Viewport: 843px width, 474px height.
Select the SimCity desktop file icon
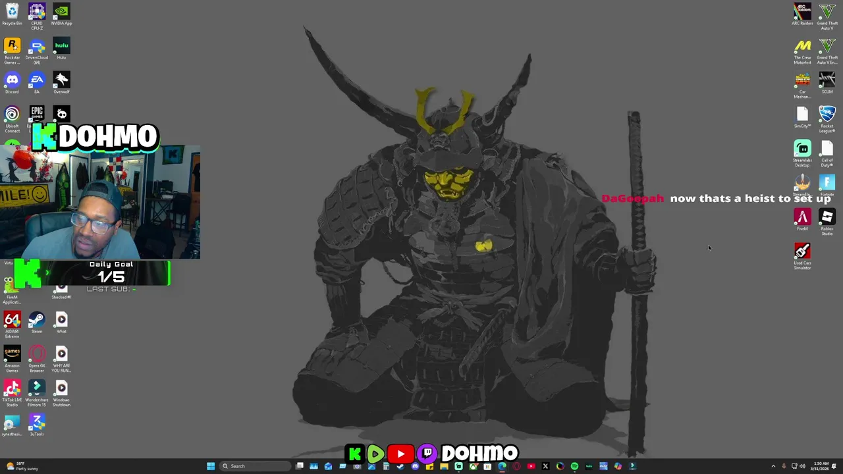(x=802, y=117)
